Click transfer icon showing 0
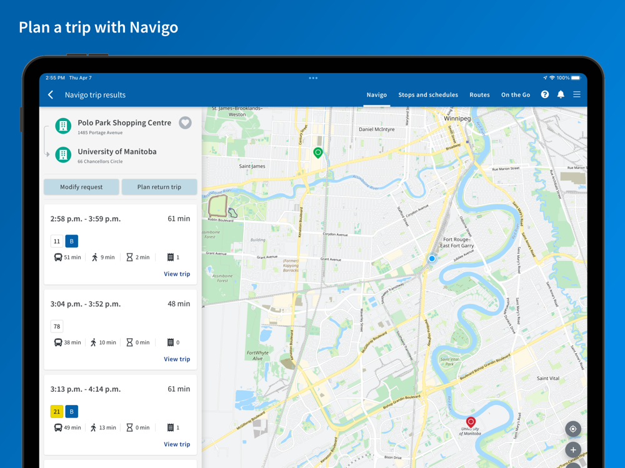 [x=170, y=343]
